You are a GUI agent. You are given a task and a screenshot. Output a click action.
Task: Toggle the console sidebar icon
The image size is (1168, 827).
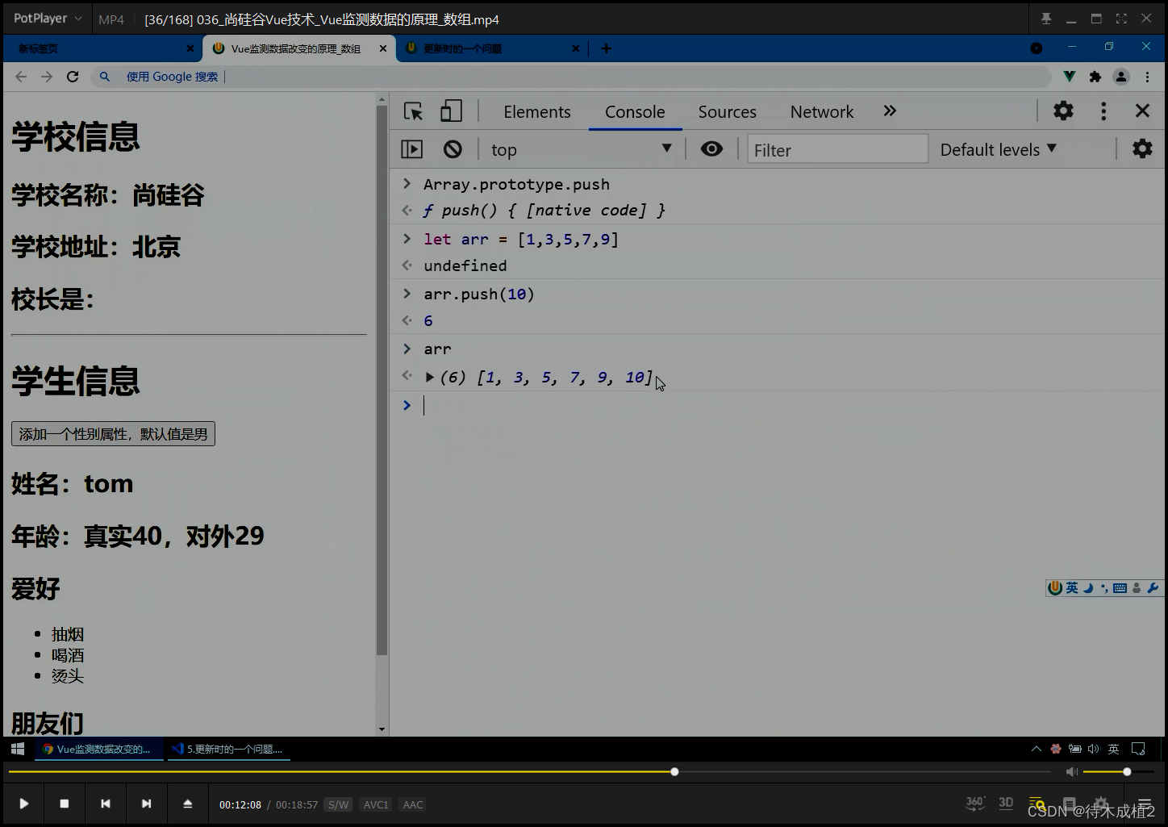(412, 149)
